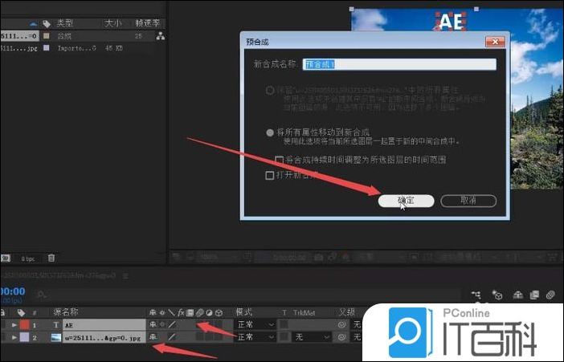The height and width of the screenshot is (362, 564).
Task: Enable Motion Blur icon in timeline toolbar
Action: click(x=550, y=295)
